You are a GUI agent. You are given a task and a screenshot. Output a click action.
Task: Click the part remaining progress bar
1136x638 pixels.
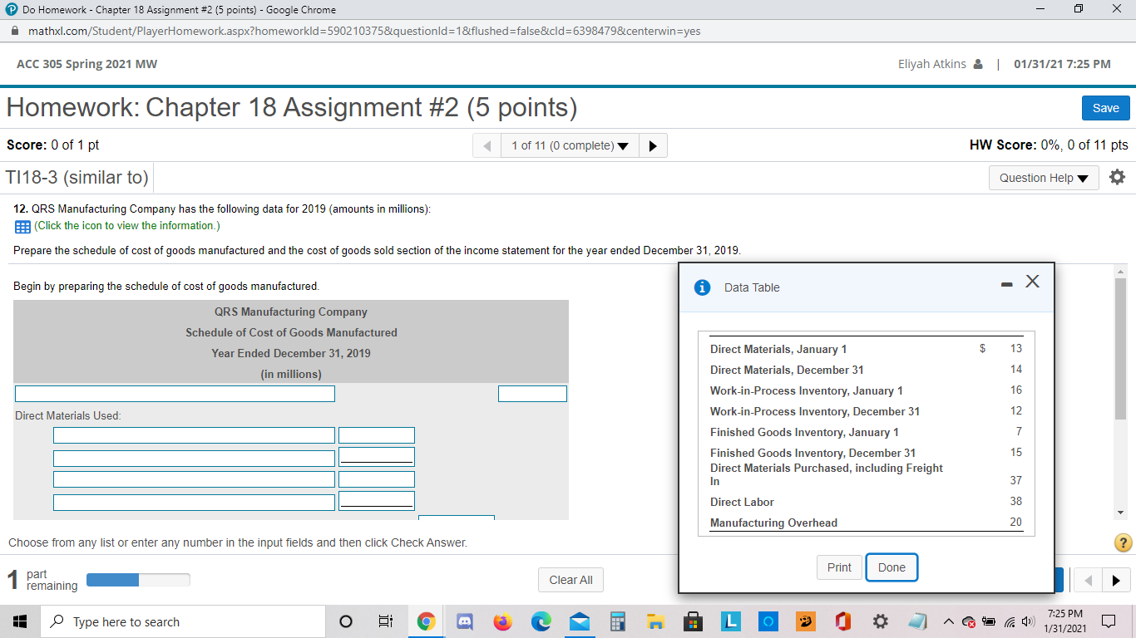[138, 580]
